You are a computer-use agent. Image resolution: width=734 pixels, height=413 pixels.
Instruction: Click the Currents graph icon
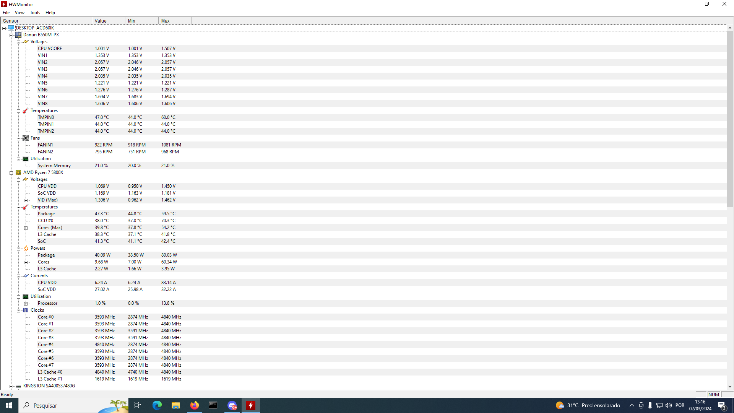pos(26,276)
